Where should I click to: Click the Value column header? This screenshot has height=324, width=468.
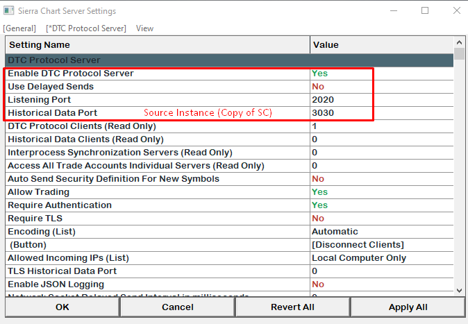(382, 45)
